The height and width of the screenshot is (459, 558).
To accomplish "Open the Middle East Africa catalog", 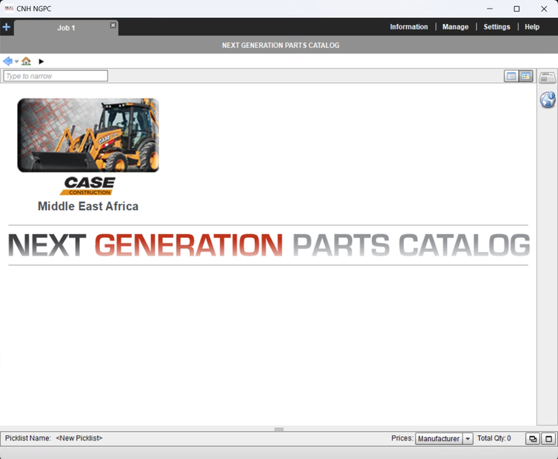I will click(88, 206).
